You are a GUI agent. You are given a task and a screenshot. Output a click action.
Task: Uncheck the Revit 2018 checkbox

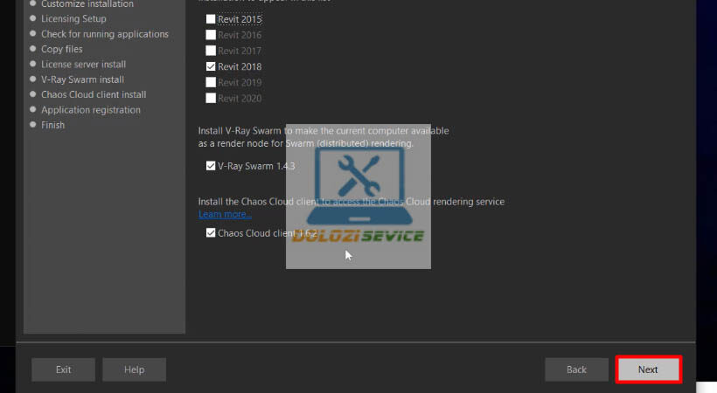[x=211, y=66]
